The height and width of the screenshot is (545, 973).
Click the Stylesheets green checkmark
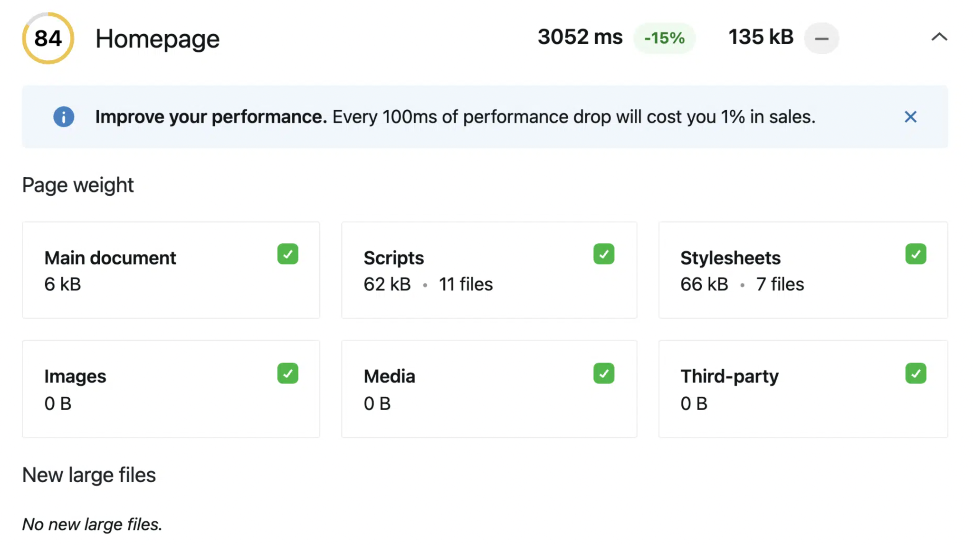916,254
